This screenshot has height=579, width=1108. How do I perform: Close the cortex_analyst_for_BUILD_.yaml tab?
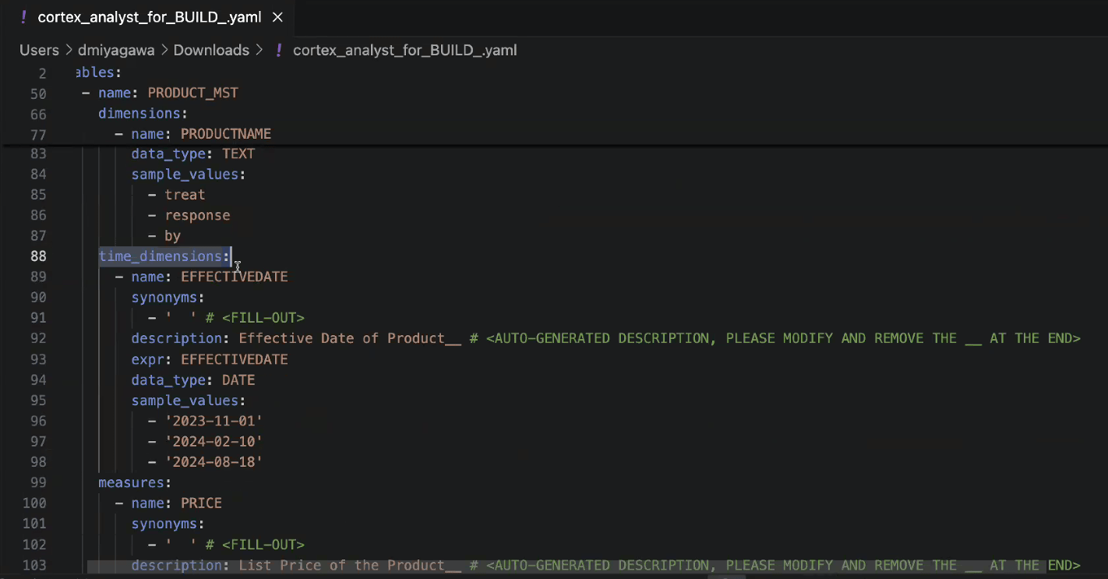(277, 17)
